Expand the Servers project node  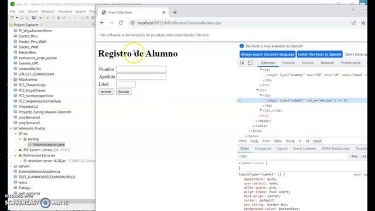pos(11,166)
